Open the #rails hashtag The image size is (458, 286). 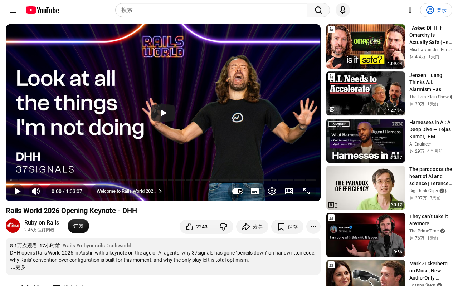69,246
